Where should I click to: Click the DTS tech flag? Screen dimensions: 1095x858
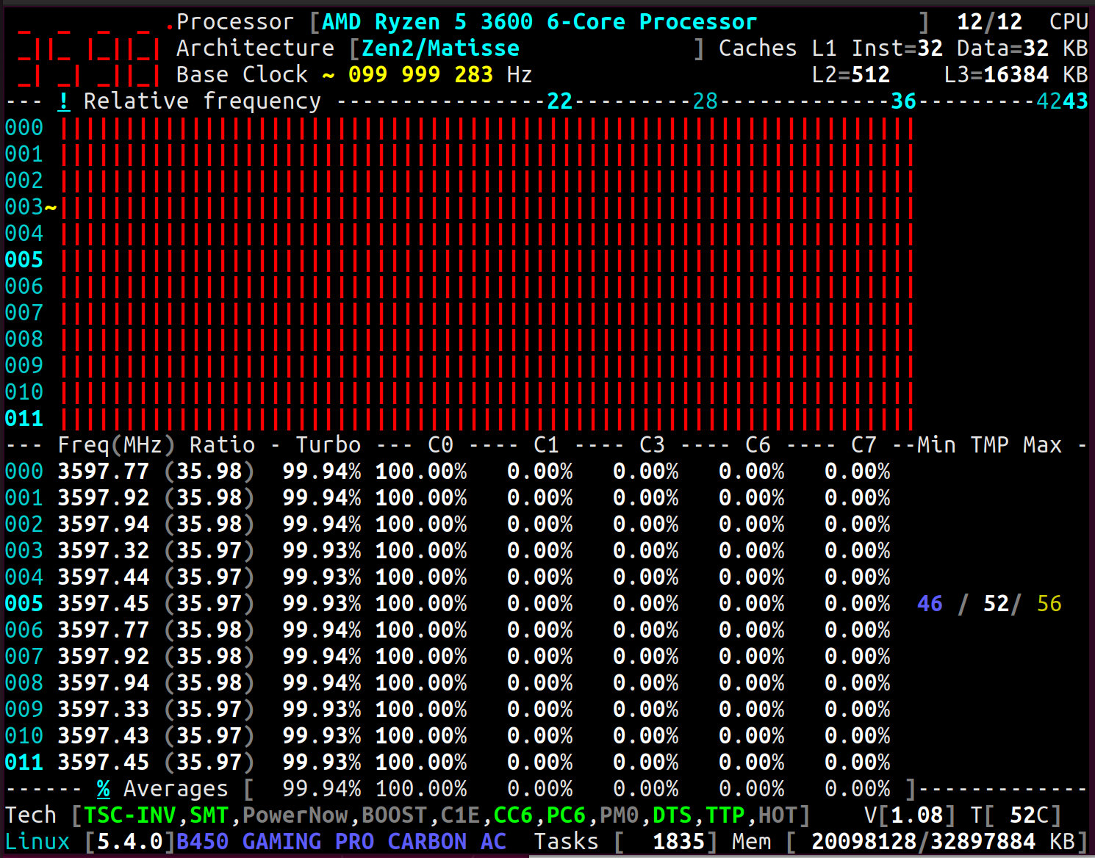pyautogui.click(x=672, y=815)
